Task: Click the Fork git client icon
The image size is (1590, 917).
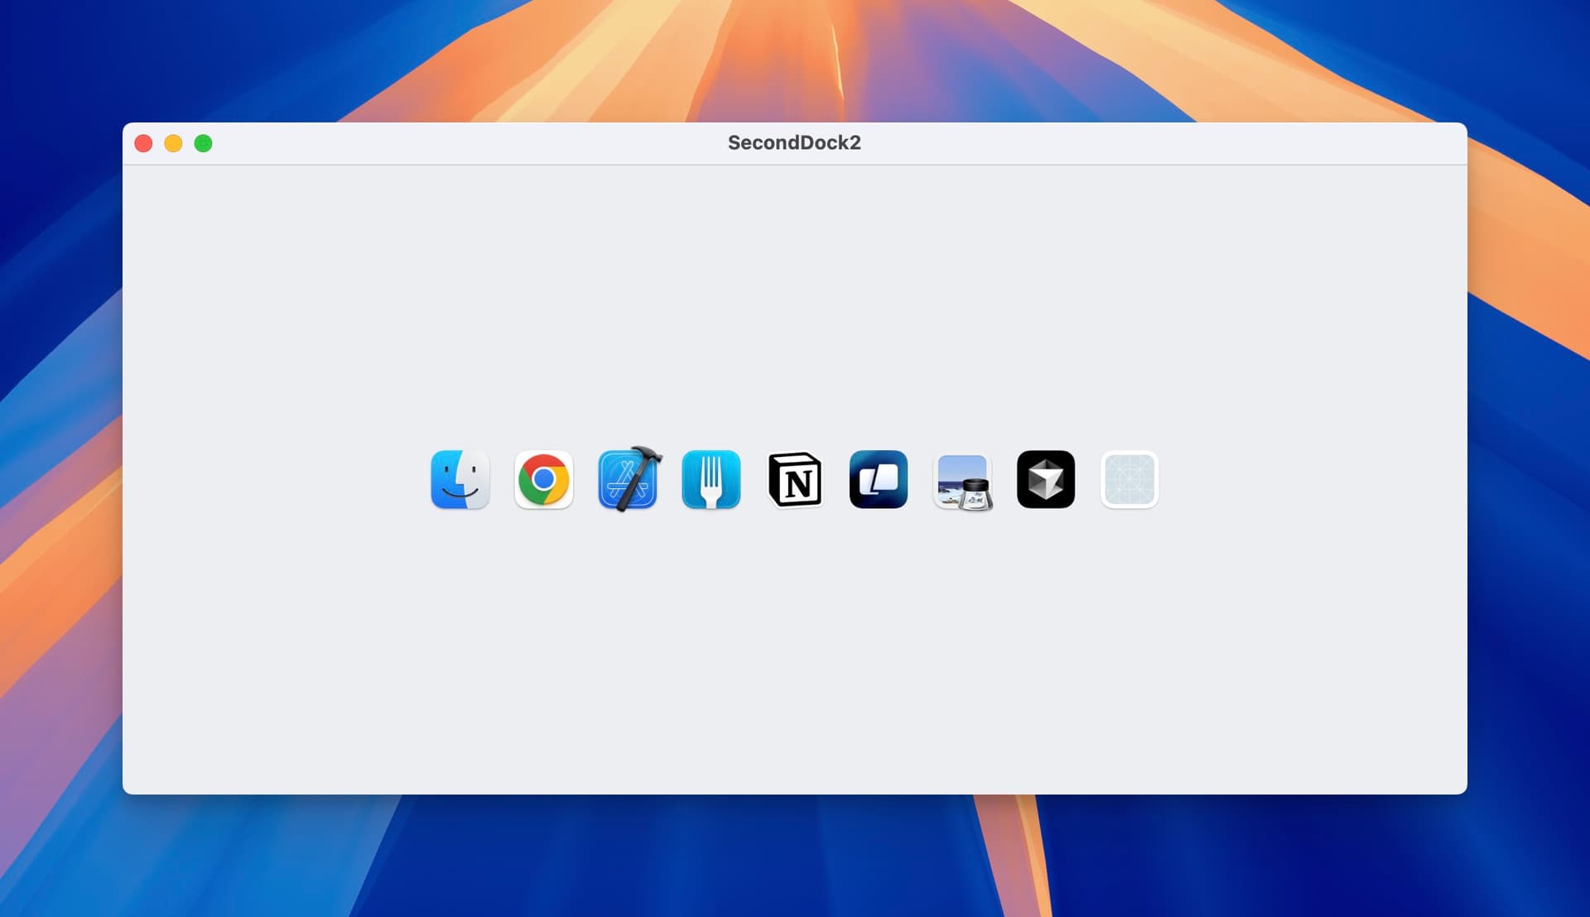Action: point(711,479)
